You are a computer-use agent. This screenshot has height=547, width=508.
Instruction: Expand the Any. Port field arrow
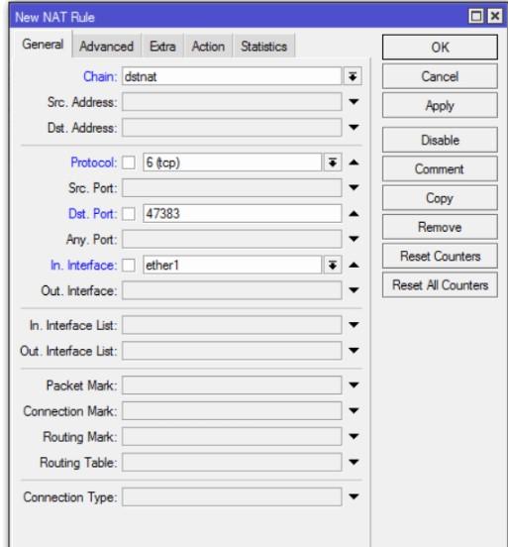point(354,239)
